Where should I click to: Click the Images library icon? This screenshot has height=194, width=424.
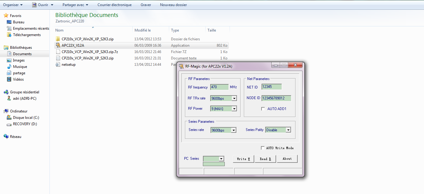[9, 60]
